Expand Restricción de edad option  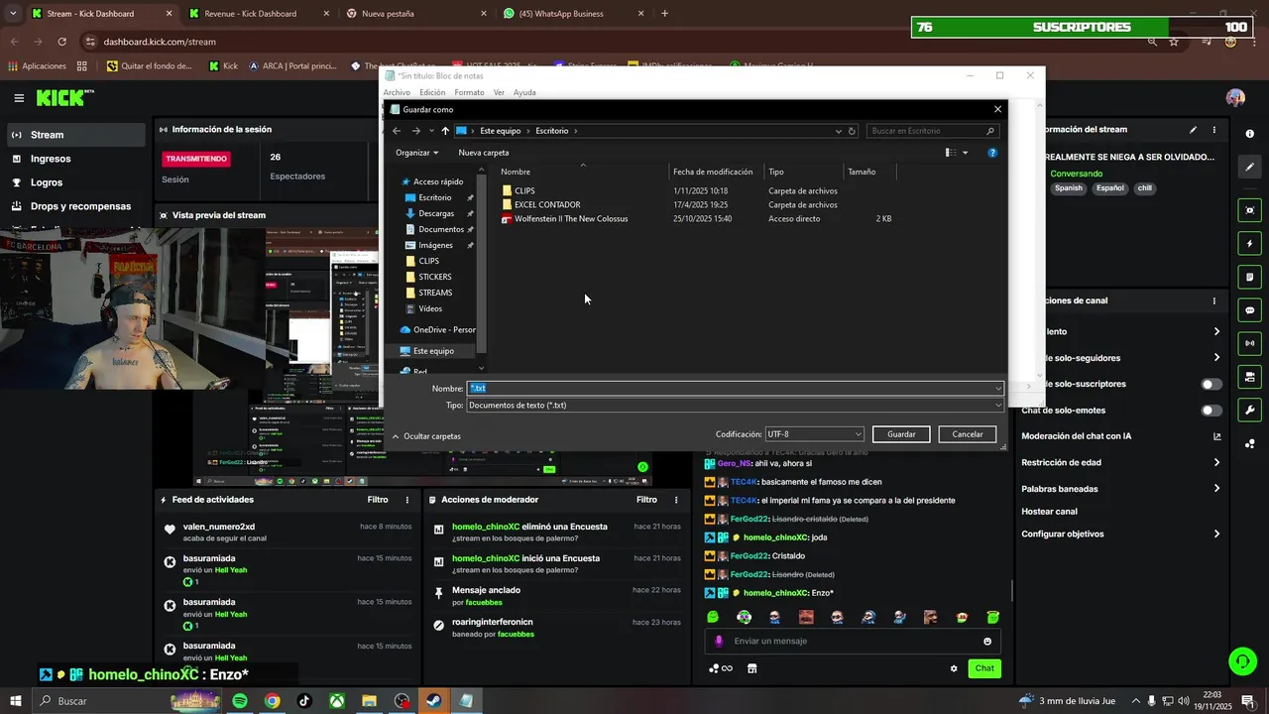pos(1120,462)
